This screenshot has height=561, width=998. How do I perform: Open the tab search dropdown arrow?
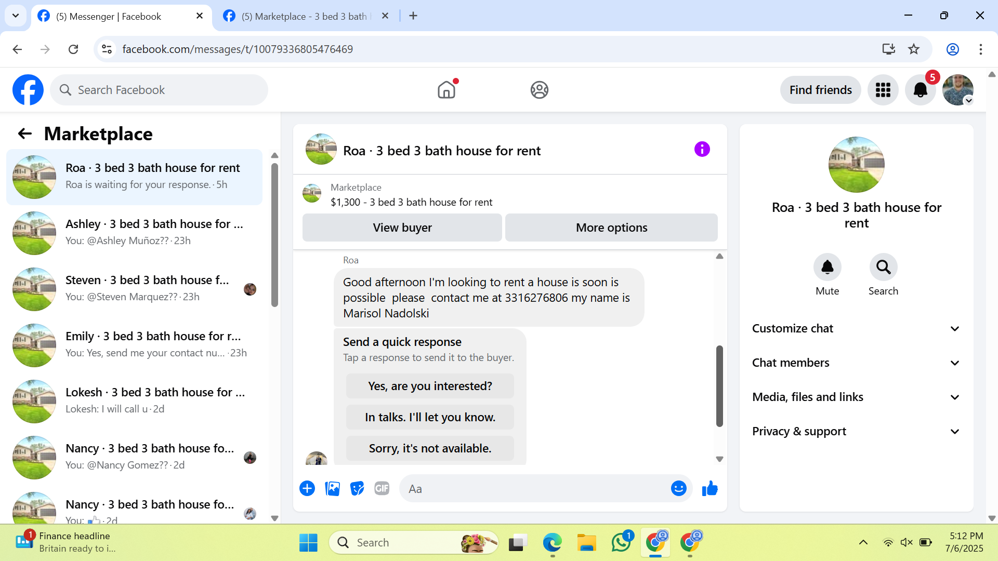click(x=16, y=16)
